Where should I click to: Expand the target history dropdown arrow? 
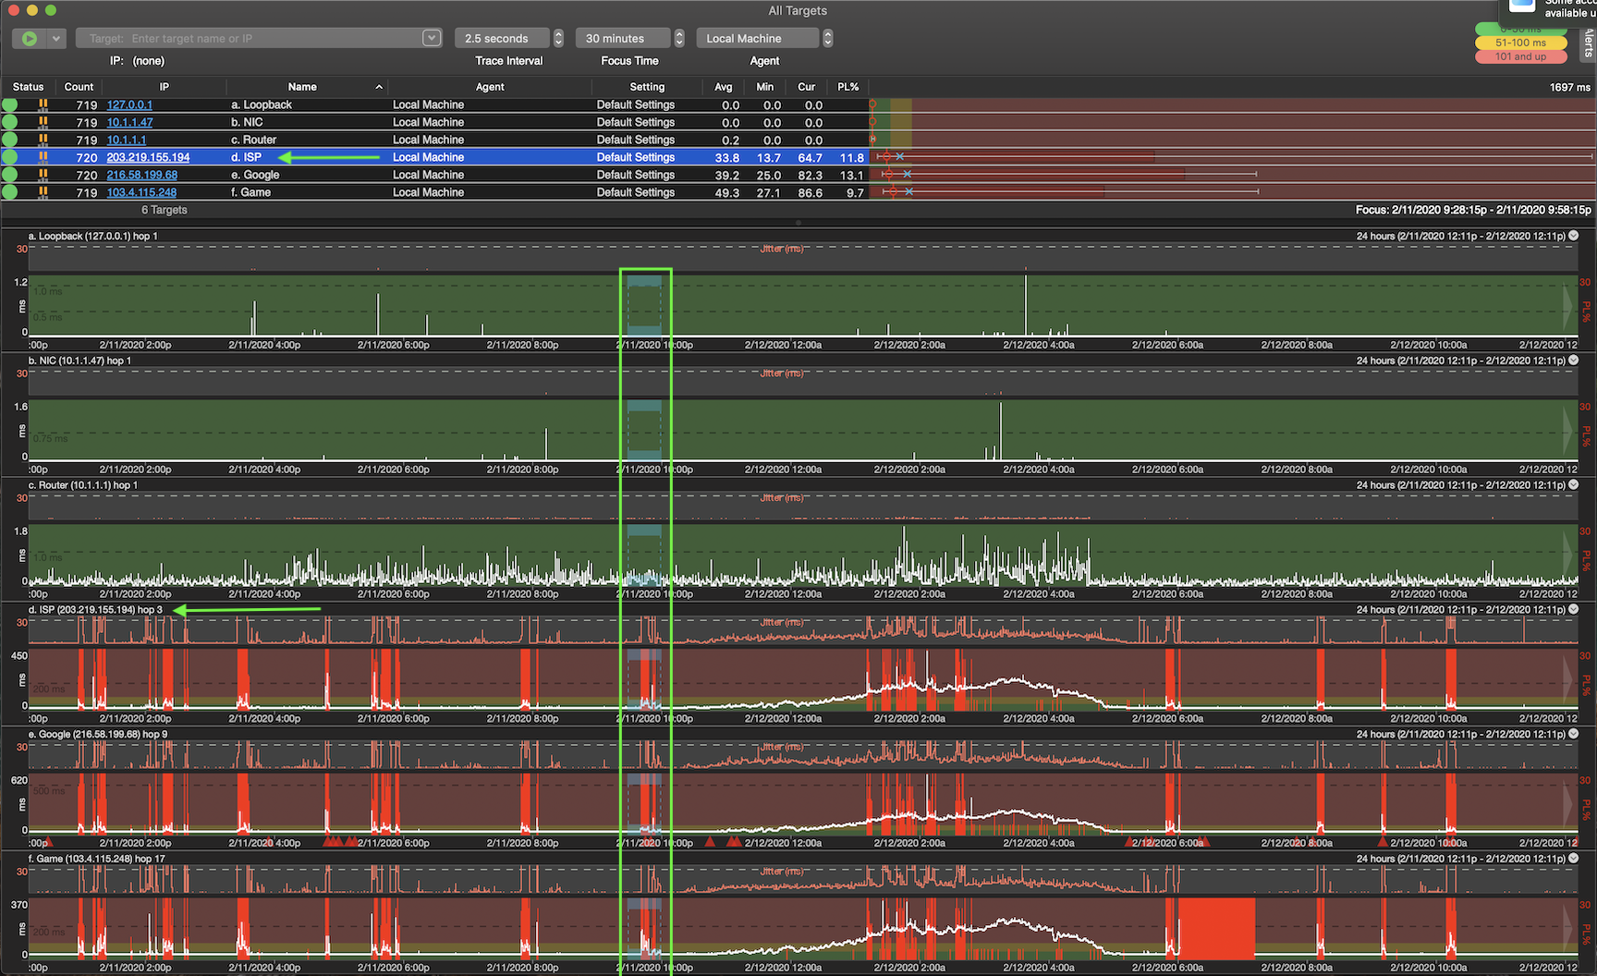(431, 38)
